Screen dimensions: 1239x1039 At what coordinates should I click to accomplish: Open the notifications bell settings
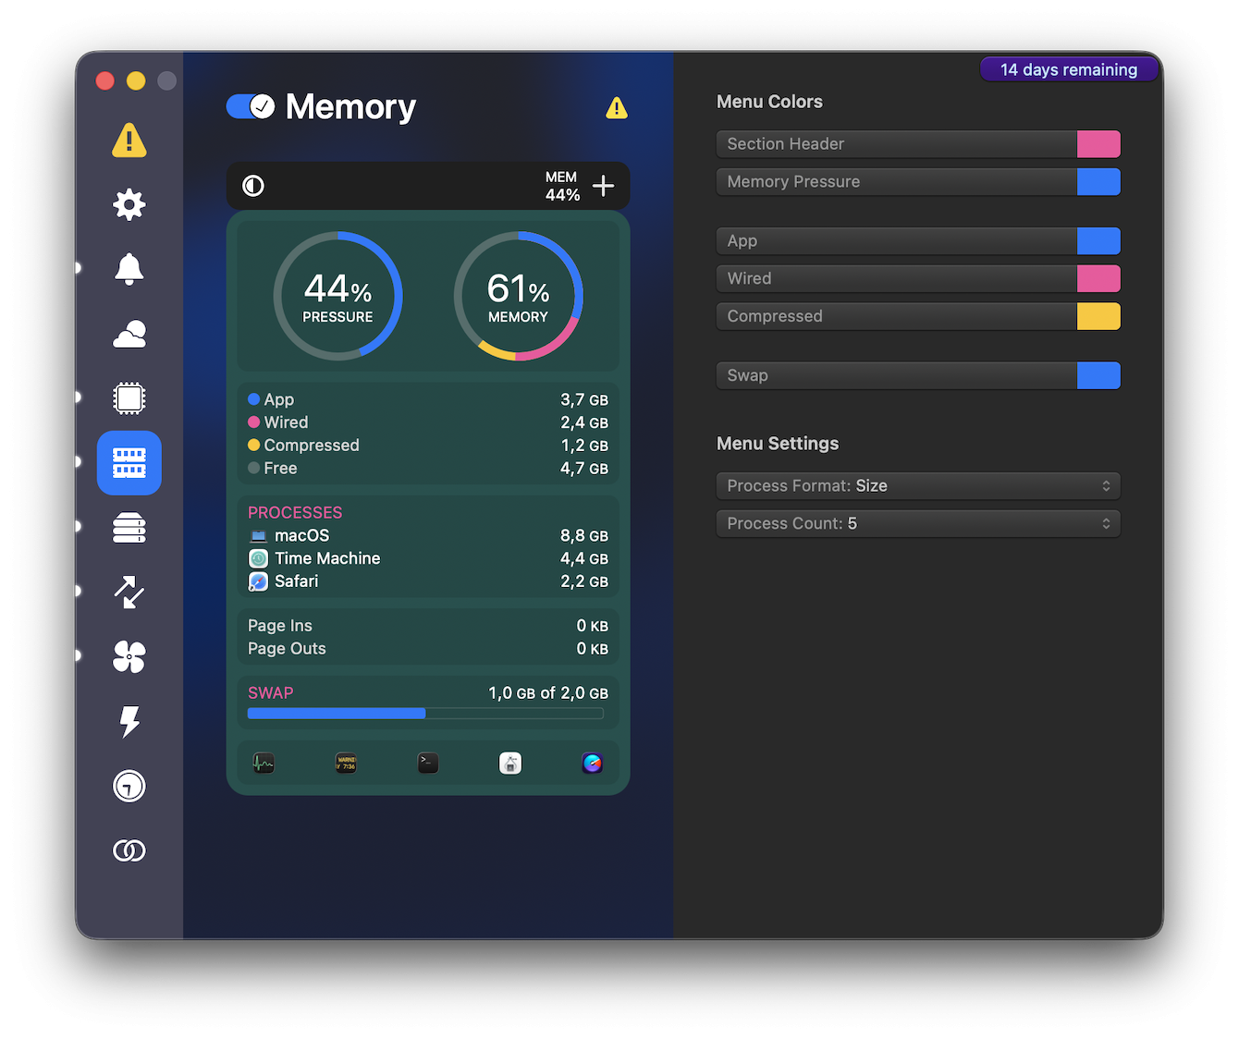coord(129,268)
